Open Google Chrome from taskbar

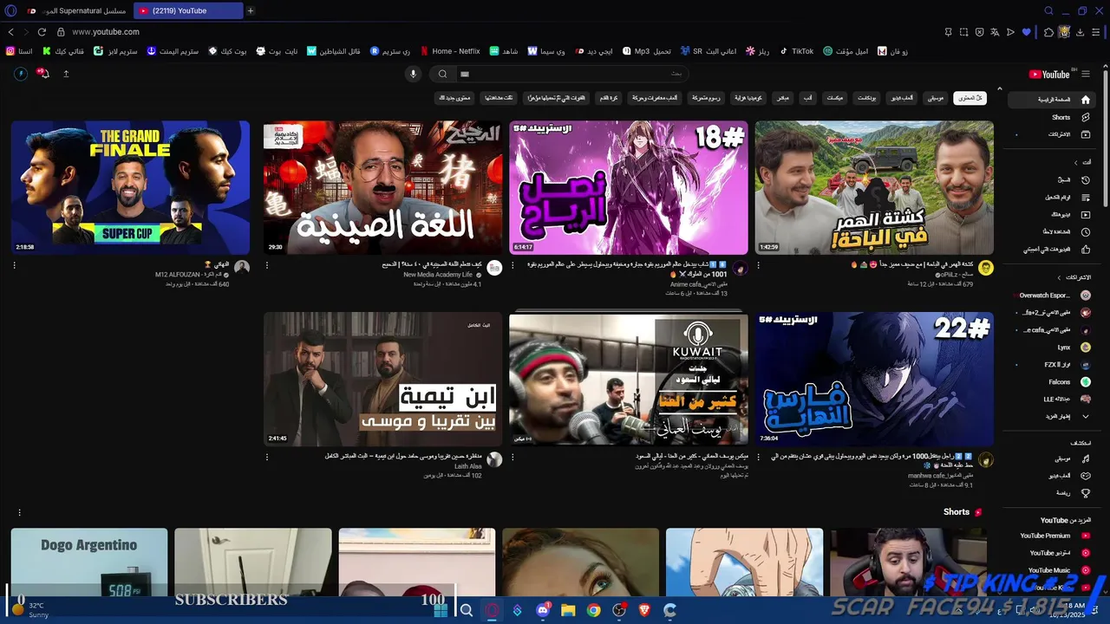pyautogui.click(x=593, y=610)
